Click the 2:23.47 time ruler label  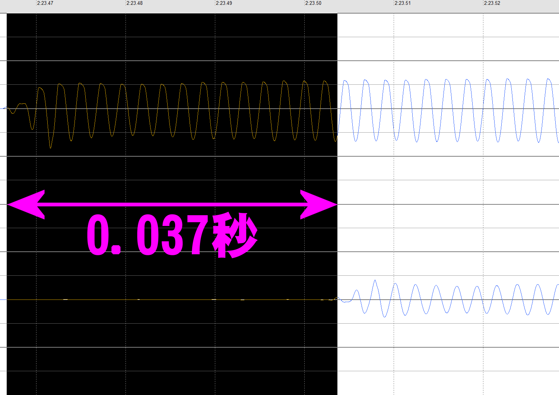45,3
